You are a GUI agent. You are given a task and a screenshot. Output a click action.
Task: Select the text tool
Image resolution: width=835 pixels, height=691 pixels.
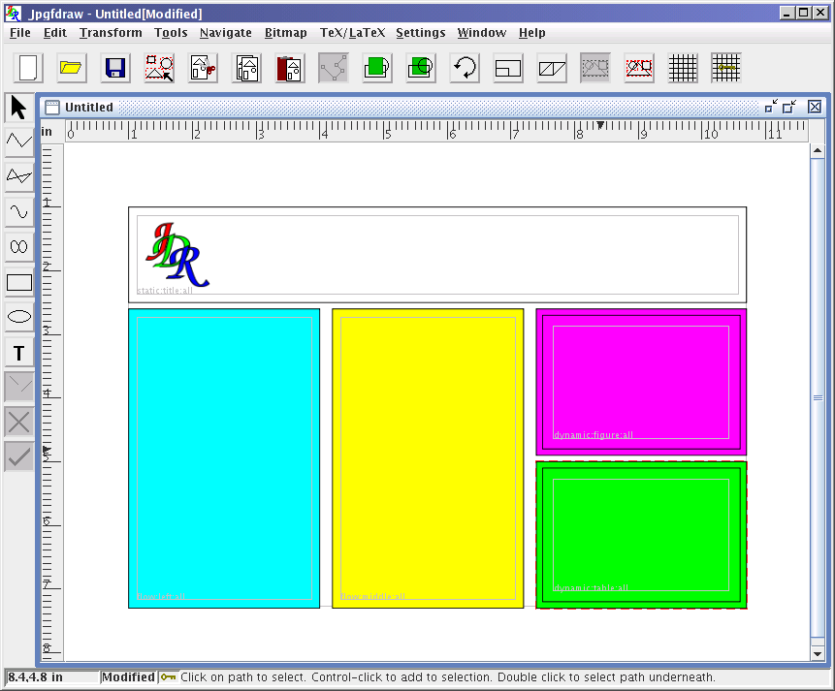point(17,352)
